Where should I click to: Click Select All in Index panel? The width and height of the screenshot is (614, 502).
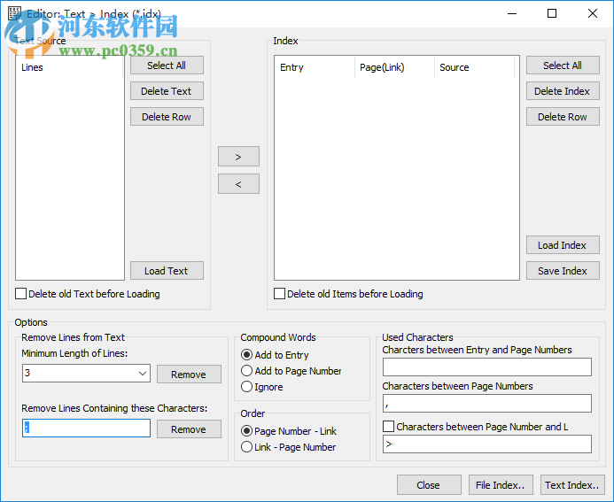pyautogui.click(x=563, y=66)
